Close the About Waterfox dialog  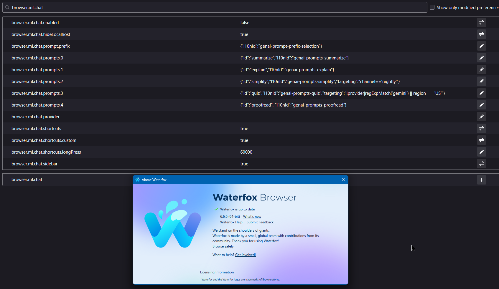(x=343, y=180)
